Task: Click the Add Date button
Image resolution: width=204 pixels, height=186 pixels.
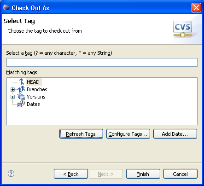Action: pyautogui.click(x=175, y=134)
